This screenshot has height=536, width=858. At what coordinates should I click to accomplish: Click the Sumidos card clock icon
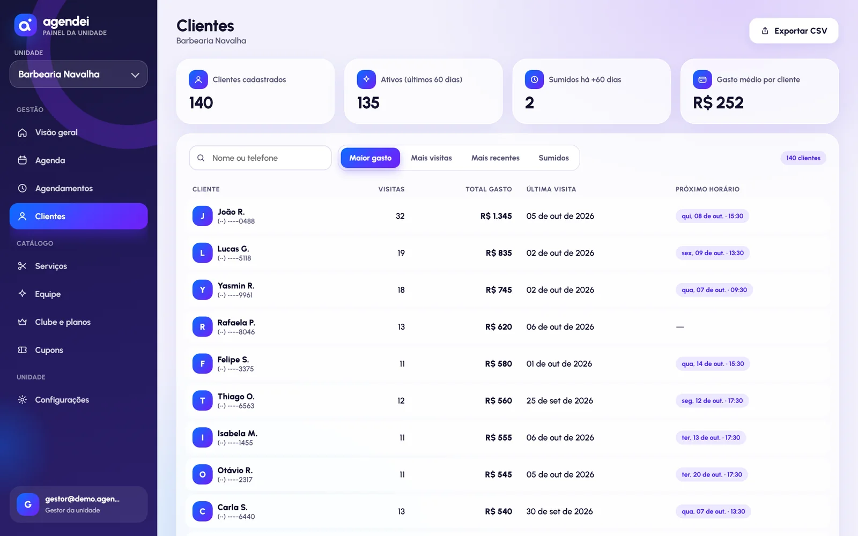(534, 79)
